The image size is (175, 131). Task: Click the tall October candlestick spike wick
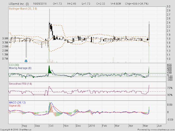pyautogui.click(x=49, y=16)
